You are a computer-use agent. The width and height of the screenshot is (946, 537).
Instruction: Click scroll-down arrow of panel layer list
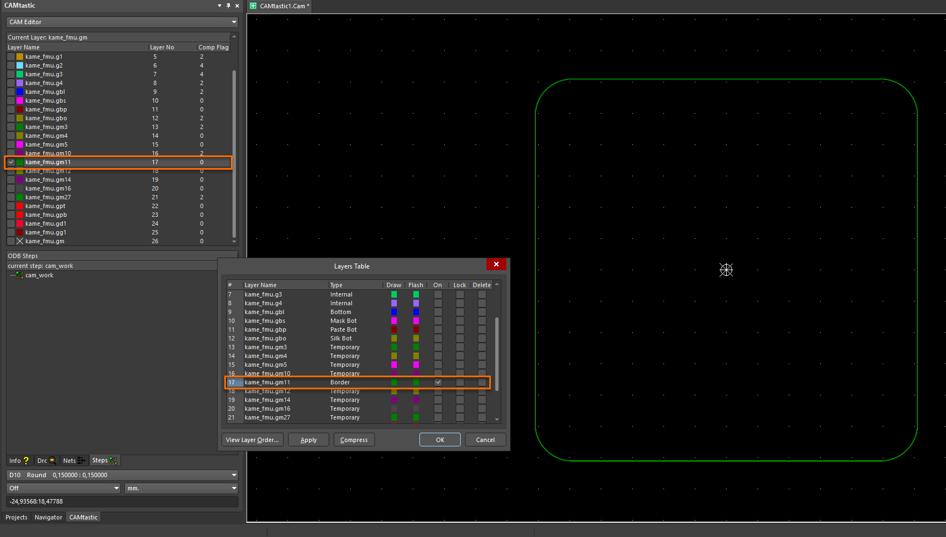point(234,241)
